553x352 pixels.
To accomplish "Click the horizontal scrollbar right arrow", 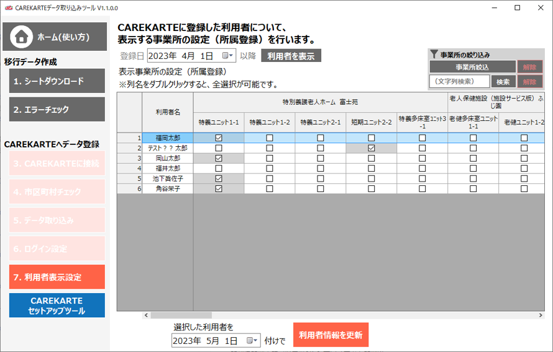I will point(541,315).
